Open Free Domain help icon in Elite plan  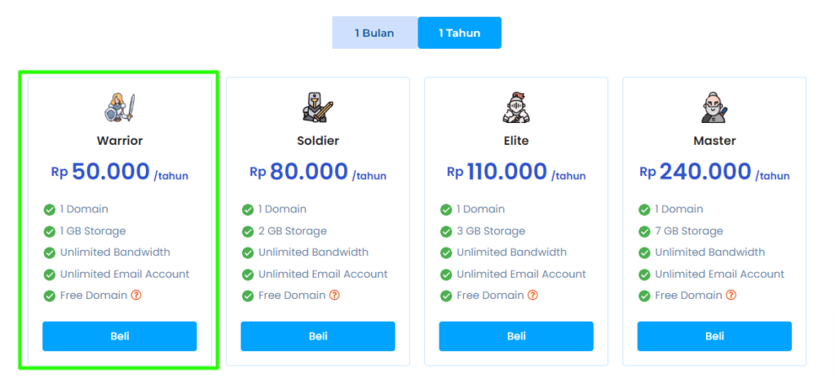click(x=532, y=295)
